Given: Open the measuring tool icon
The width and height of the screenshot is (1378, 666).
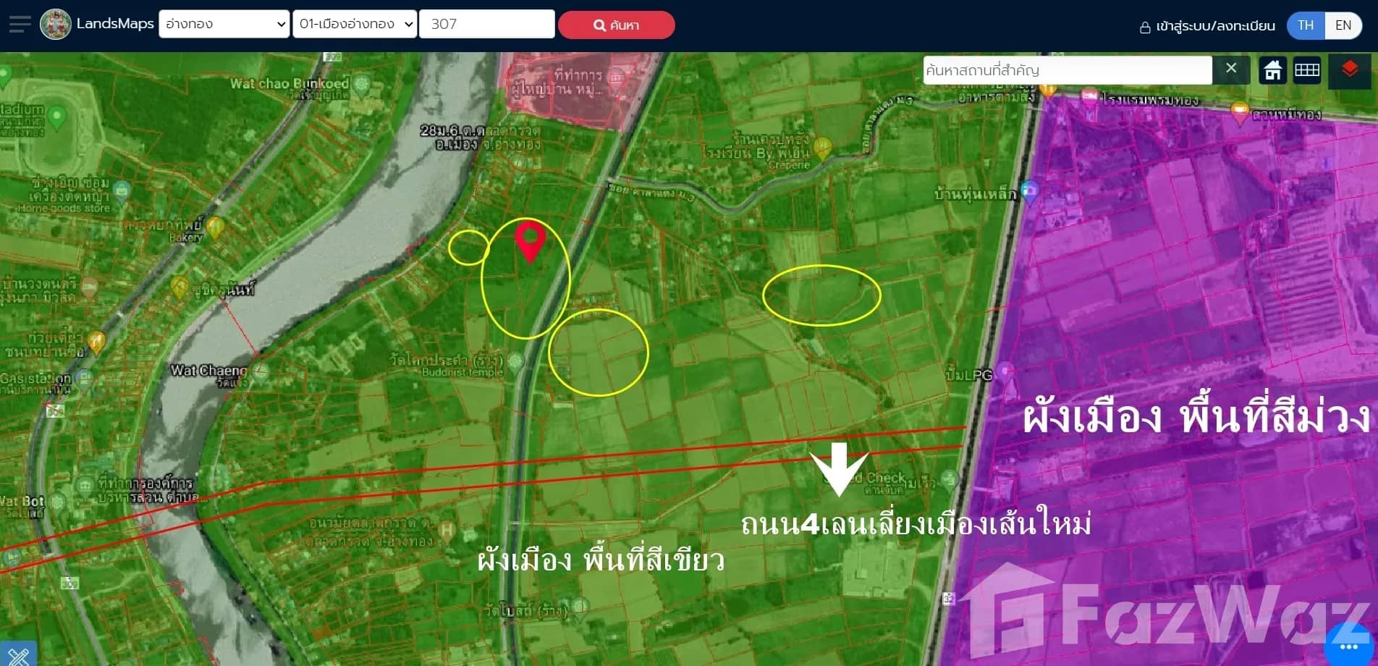Looking at the screenshot, I should [18, 655].
